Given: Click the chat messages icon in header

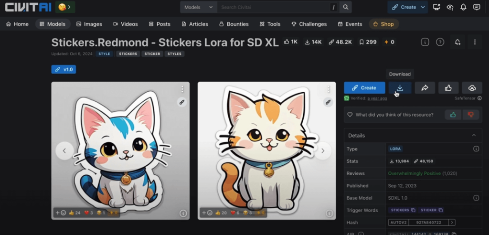Looking at the screenshot, I should pyautogui.click(x=477, y=7).
